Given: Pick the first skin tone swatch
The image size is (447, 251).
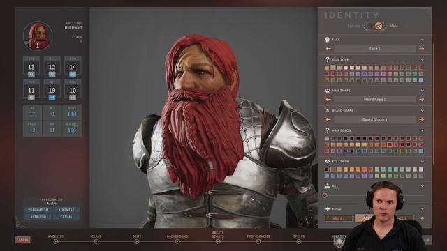Looking at the screenshot, I should tap(327, 68).
